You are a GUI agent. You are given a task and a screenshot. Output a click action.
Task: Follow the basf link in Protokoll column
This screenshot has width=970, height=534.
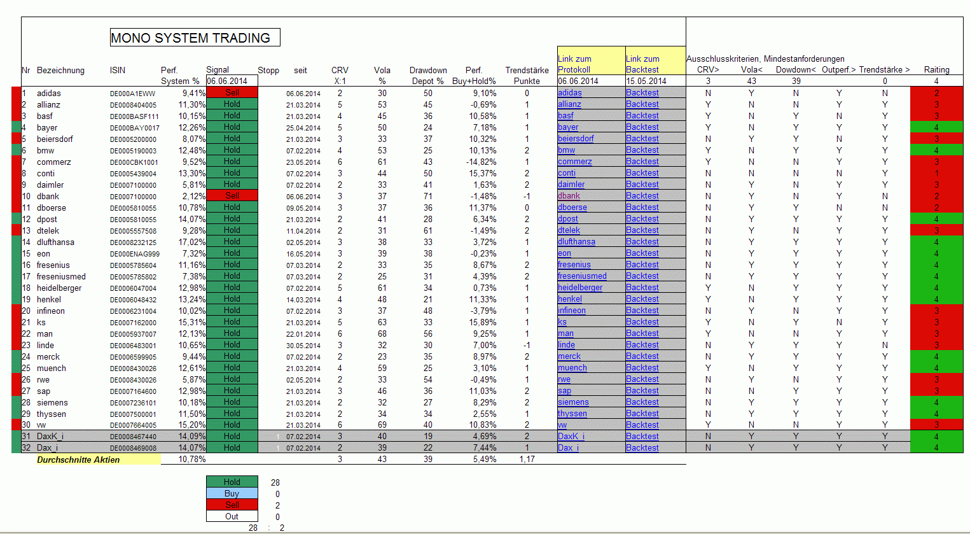[x=565, y=116]
